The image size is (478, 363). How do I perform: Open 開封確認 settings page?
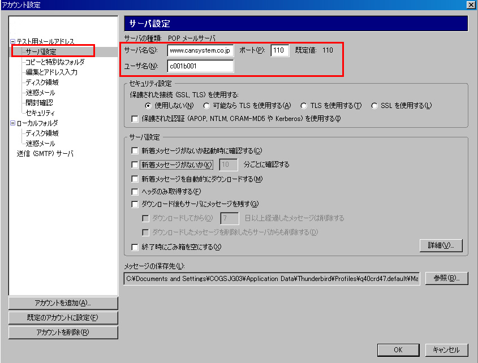click(39, 102)
